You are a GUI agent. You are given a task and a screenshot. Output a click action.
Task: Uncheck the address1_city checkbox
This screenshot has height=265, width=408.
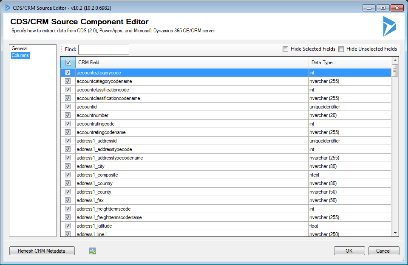(x=68, y=166)
